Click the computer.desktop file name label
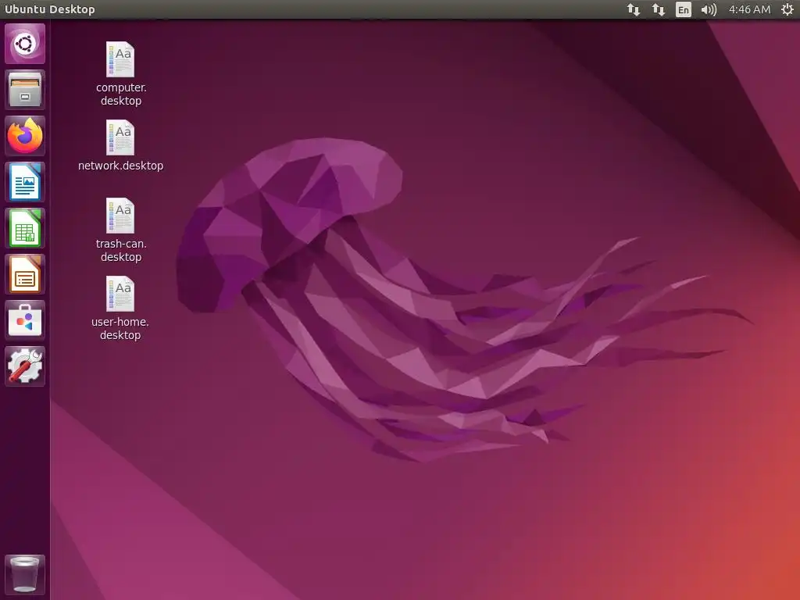 tap(121, 94)
